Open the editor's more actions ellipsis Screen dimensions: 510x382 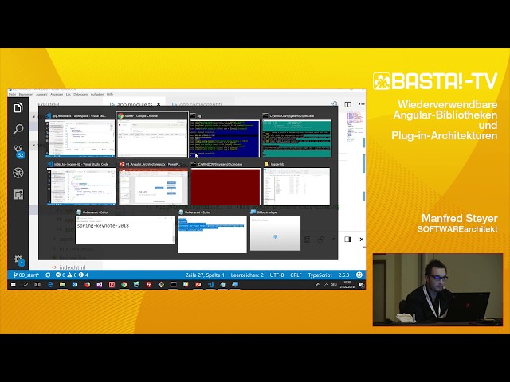pyautogui.click(x=362, y=104)
